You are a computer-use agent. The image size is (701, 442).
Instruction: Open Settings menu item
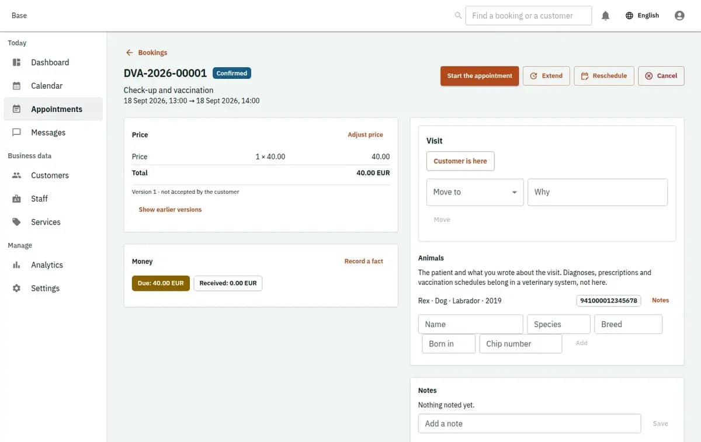click(x=53, y=288)
